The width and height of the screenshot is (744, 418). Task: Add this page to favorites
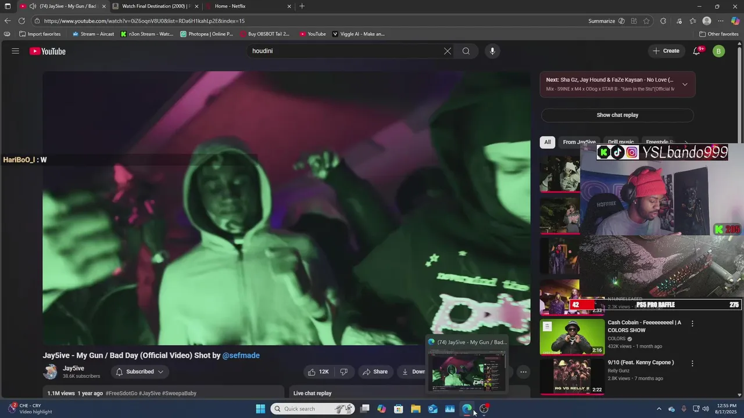point(646,21)
